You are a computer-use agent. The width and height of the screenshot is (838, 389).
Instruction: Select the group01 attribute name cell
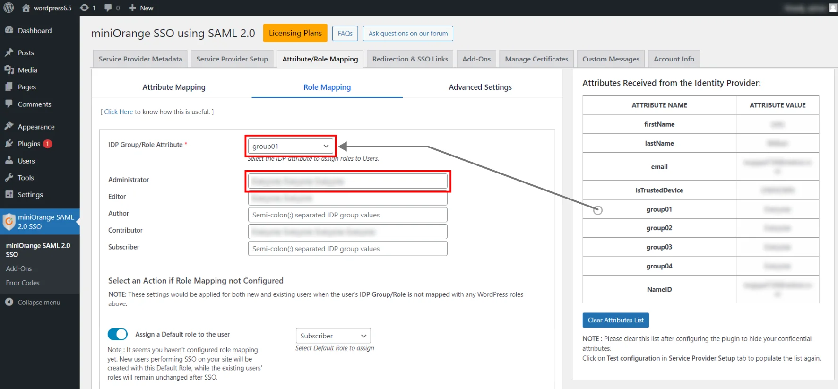[659, 209]
